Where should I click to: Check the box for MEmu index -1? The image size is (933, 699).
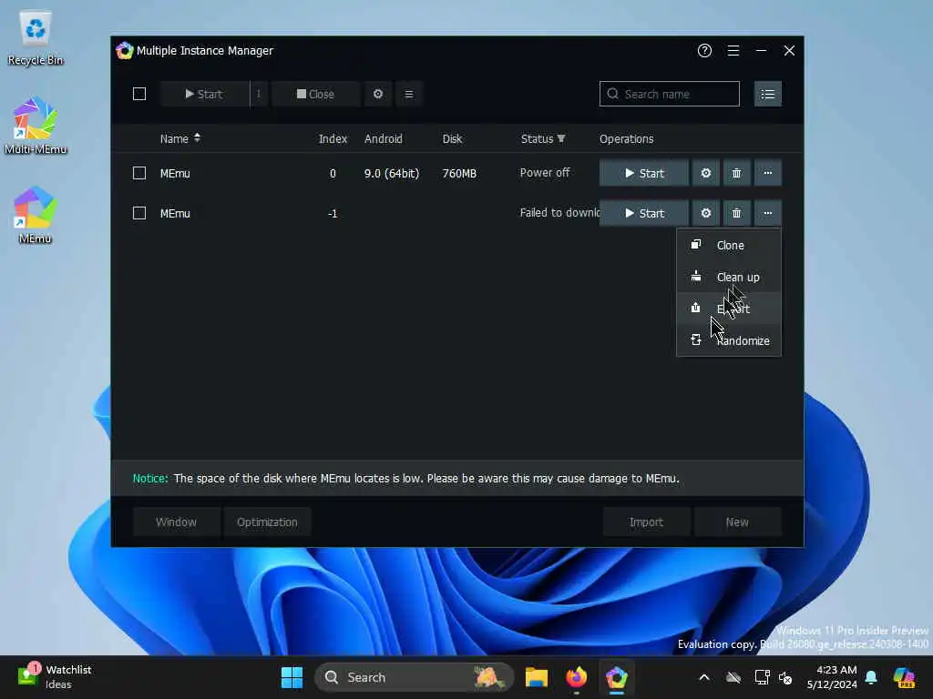click(139, 213)
